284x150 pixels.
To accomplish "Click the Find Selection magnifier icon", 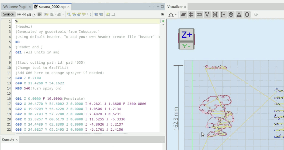I will (x=68, y=15).
